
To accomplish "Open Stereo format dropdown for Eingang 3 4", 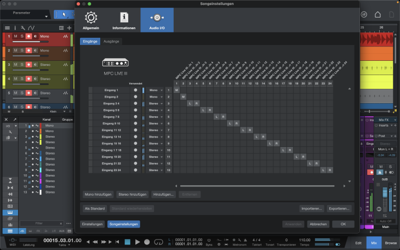I will [x=155, y=103].
